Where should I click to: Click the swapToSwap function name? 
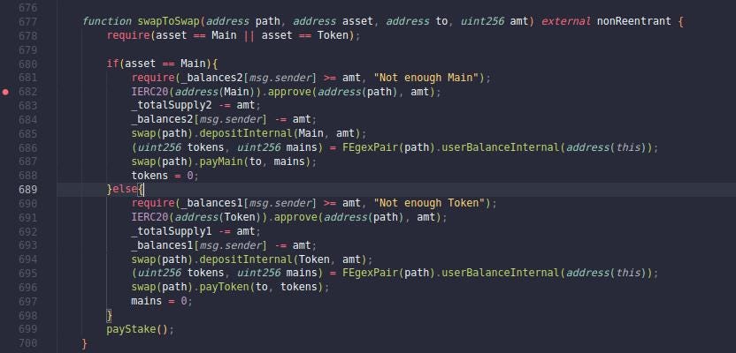tap(168, 21)
